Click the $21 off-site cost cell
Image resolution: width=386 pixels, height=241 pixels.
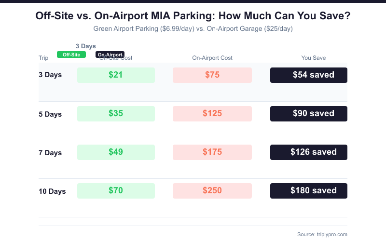116,75
